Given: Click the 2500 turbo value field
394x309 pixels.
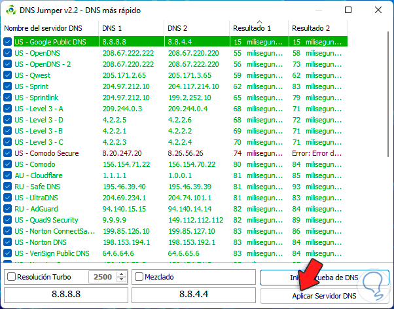Looking at the screenshot, I should click(x=103, y=277).
